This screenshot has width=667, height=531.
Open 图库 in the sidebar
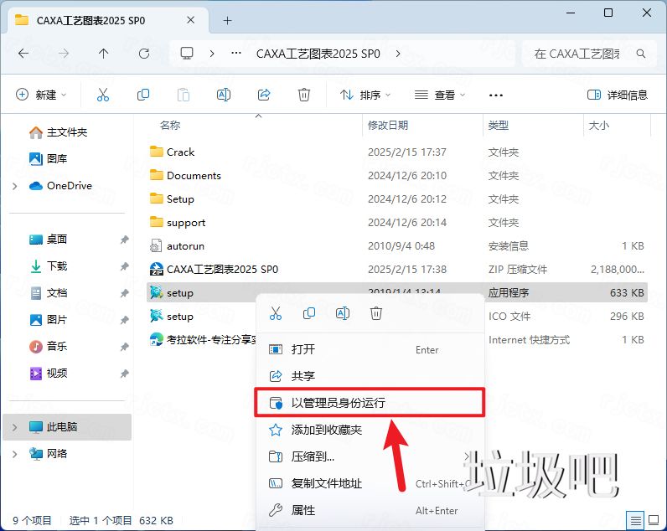[48, 159]
